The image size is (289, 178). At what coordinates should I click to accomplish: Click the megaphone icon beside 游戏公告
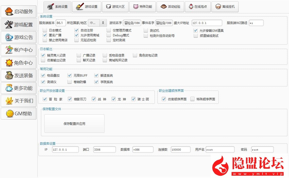9,37
